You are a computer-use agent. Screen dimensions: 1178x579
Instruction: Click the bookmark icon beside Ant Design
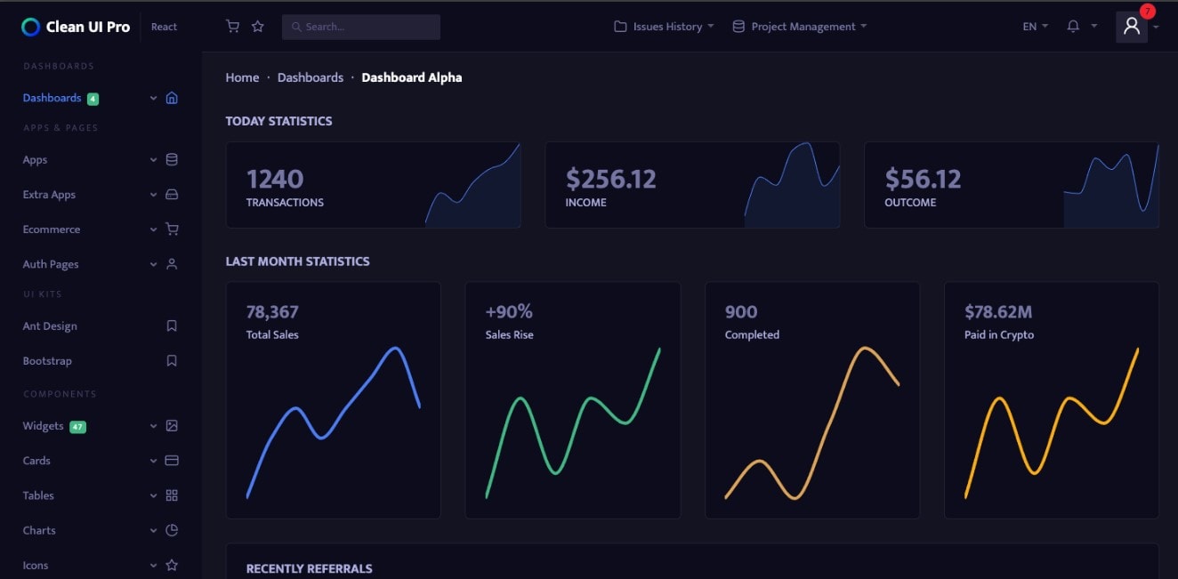pos(172,326)
